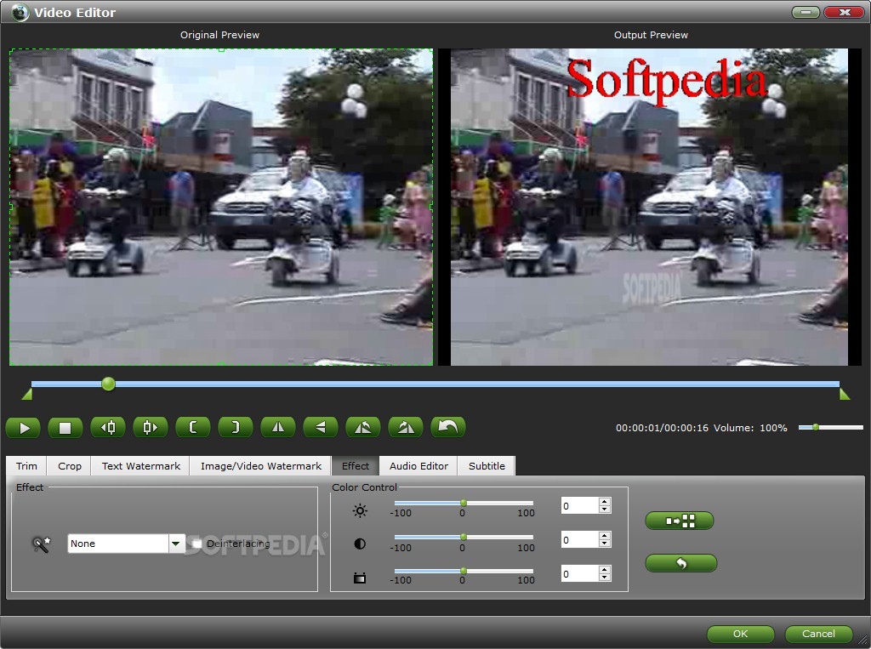Click the undo arrow in the playback toolbar
The image size is (871, 649).
(448, 427)
